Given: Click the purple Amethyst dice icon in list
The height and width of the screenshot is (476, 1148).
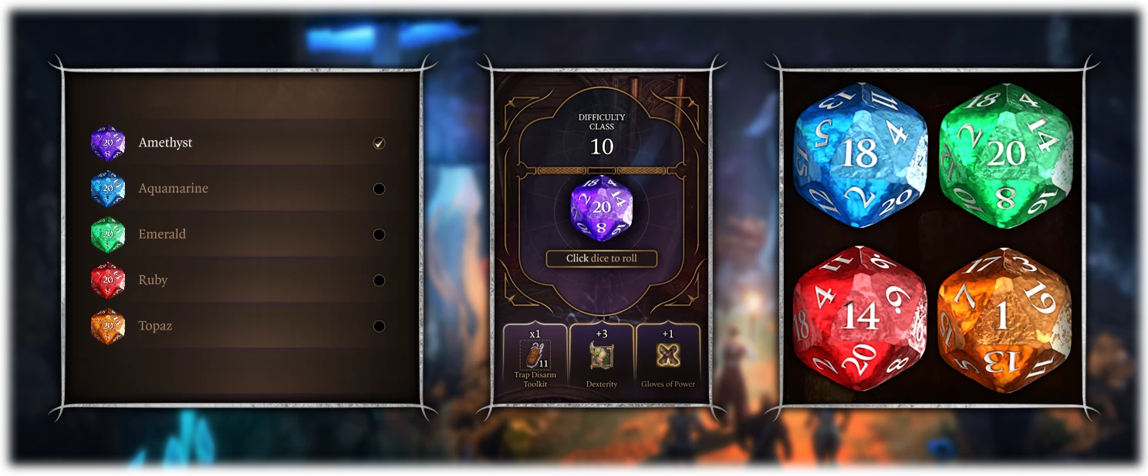Looking at the screenshot, I should coord(108,142).
